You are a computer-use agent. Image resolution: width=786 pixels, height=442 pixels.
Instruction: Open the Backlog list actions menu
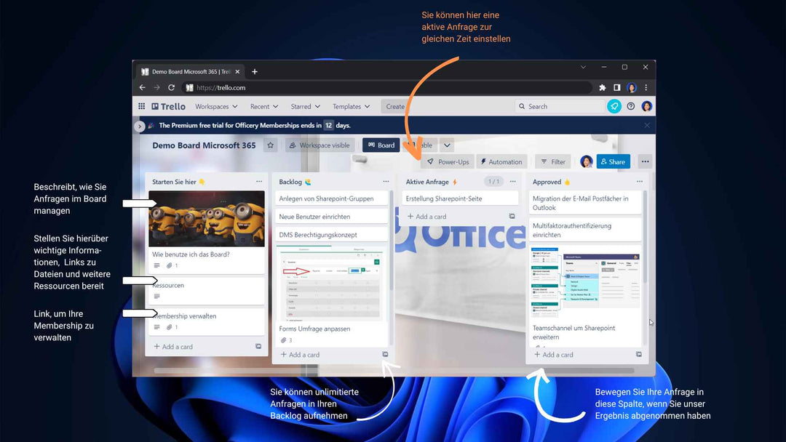pyautogui.click(x=386, y=182)
